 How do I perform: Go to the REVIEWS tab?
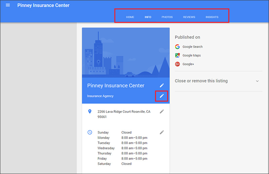coord(189,17)
